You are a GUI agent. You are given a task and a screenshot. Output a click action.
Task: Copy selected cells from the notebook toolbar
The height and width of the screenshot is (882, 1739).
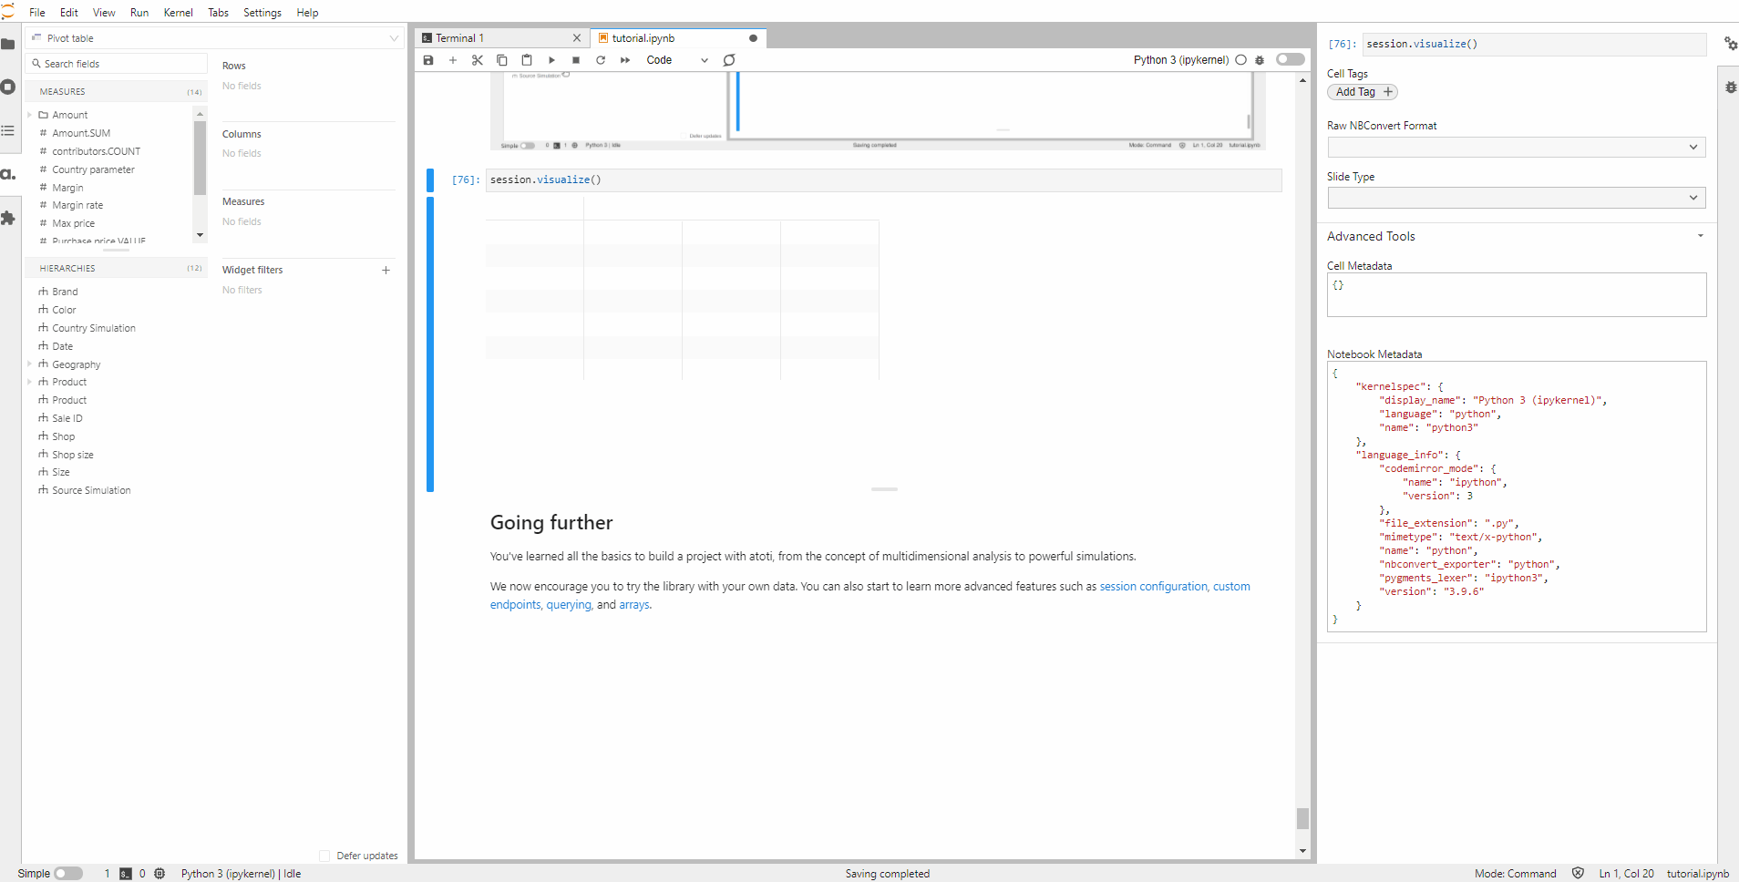pyautogui.click(x=502, y=60)
